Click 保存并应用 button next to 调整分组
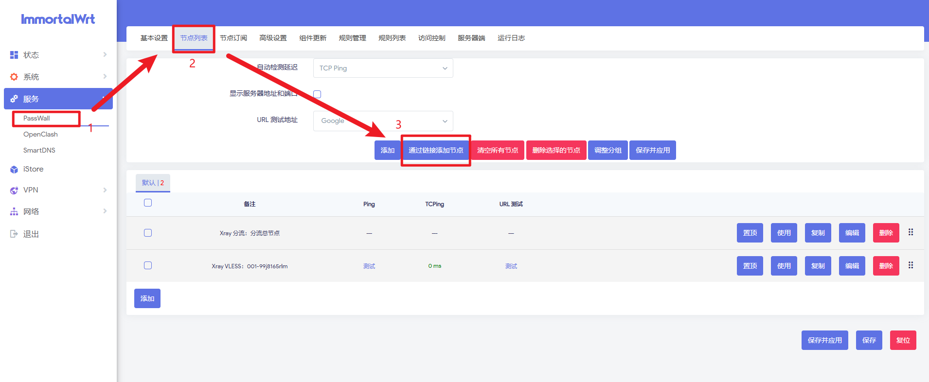The height and width of the screenshot is (382, 929). pyautogui.click(x=653, y=150)
